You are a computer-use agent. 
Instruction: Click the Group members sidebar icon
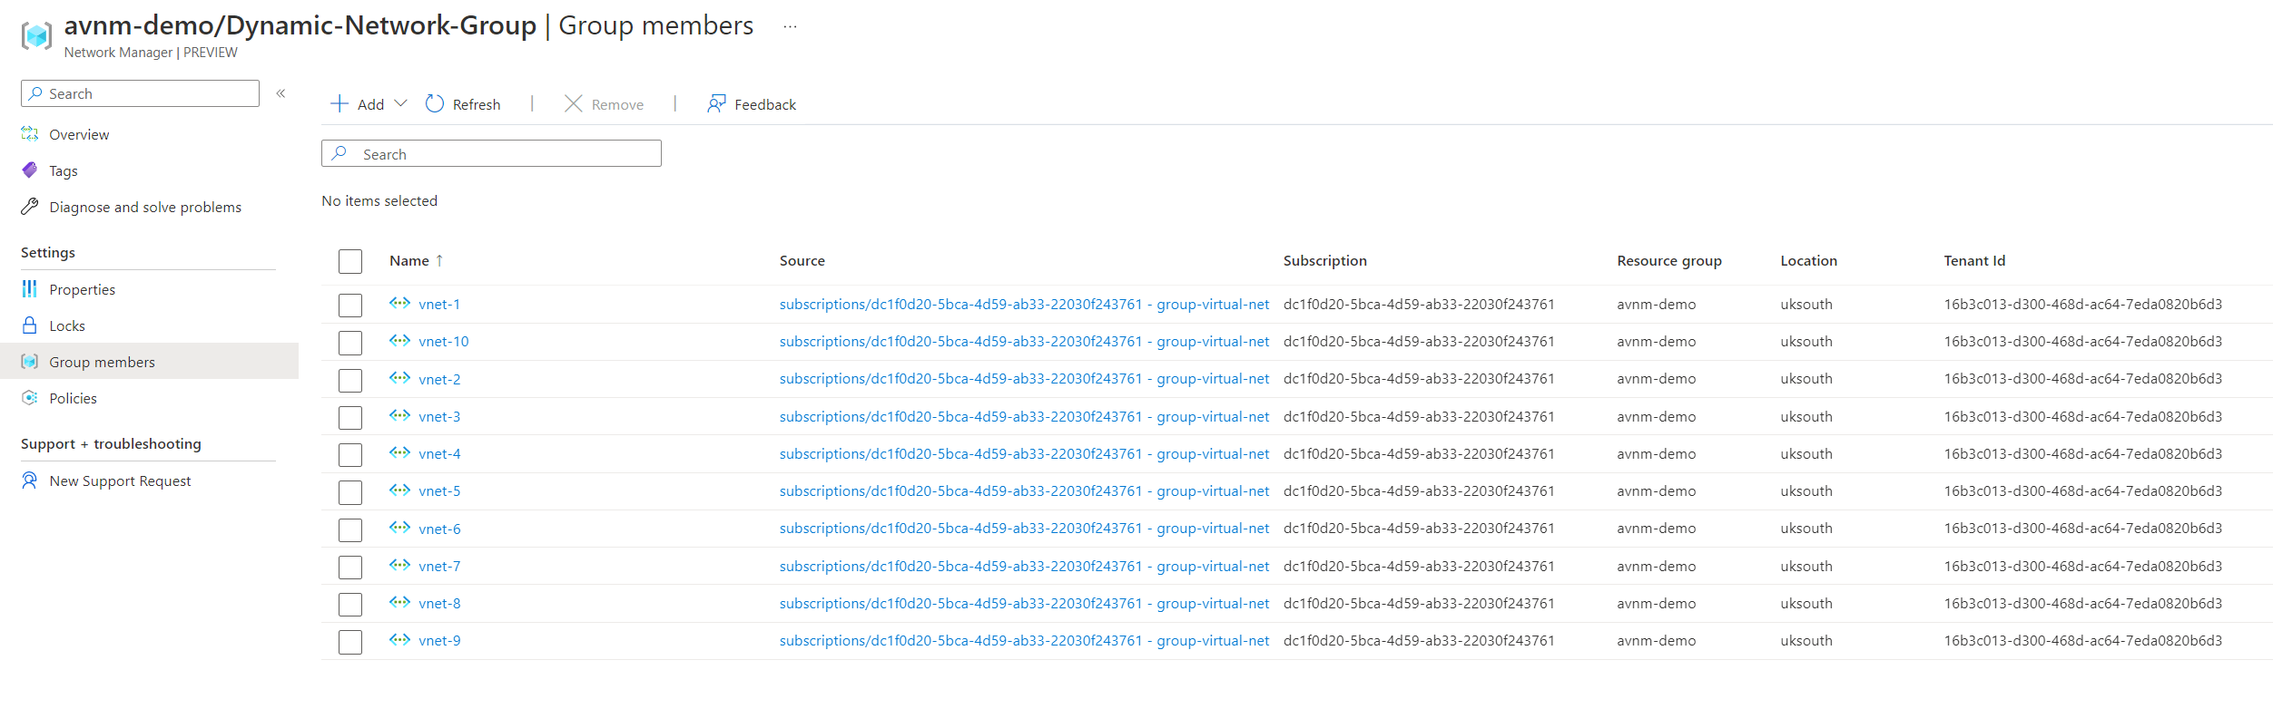click(30, 362)
